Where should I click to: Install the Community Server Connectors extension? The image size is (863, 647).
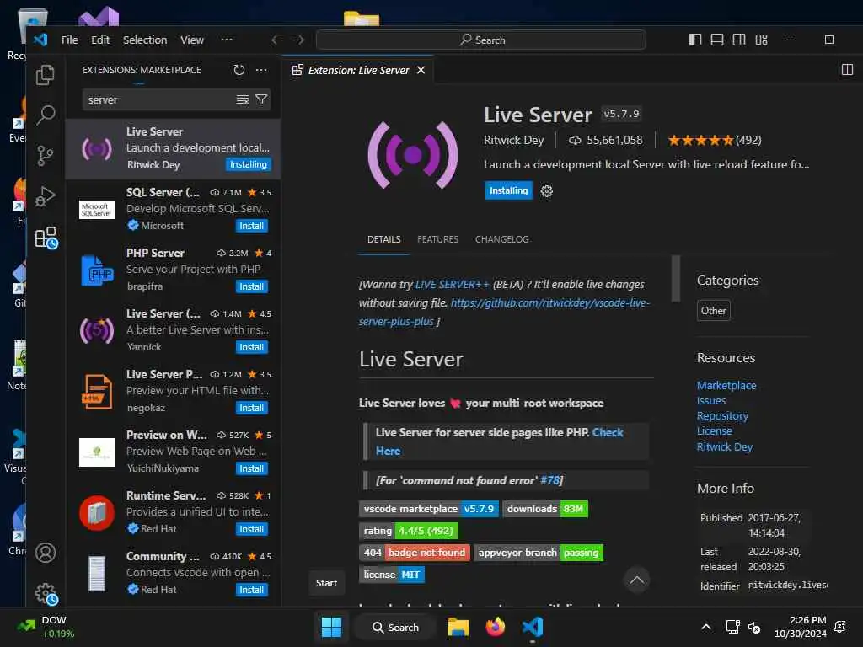point(251,589)
